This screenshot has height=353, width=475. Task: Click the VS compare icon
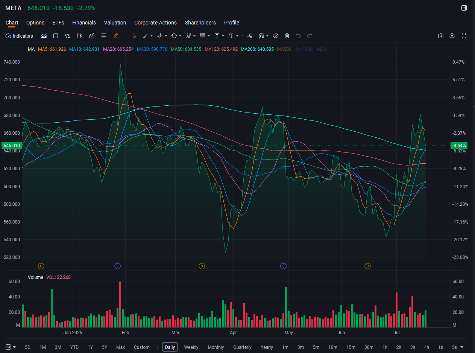coord(68,36)
